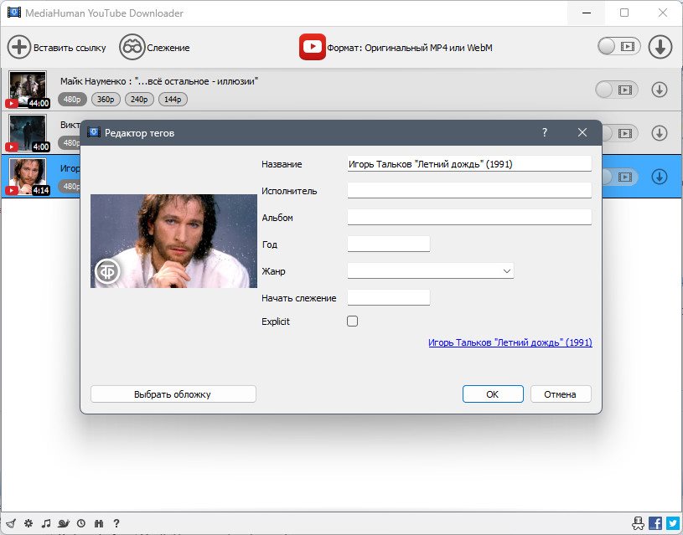Click the clock history icon in bottom bar
Viewport: 683px width, 535px height.
click(81, 523)
